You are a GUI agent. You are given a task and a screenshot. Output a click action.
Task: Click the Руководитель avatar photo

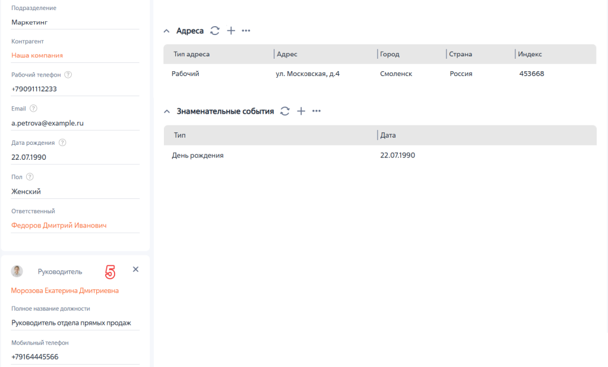tap(17, 271)
